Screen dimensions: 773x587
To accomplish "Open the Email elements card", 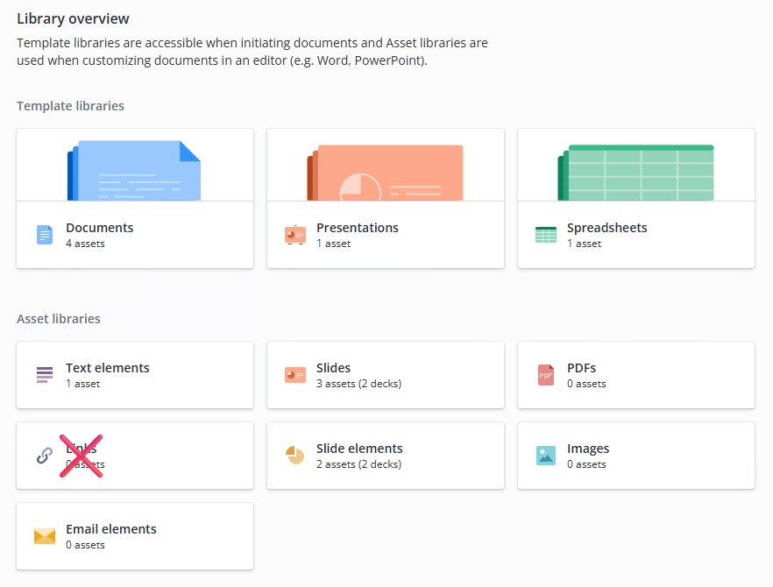I will [x=135, y=536].
